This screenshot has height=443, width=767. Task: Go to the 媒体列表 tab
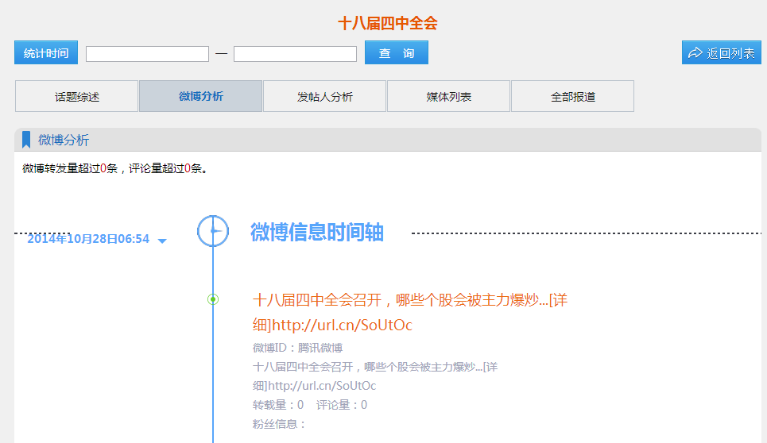coord(448,97)
